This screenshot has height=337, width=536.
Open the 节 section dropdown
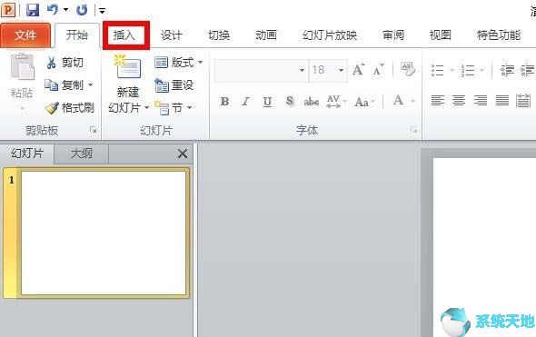[174, 108]
